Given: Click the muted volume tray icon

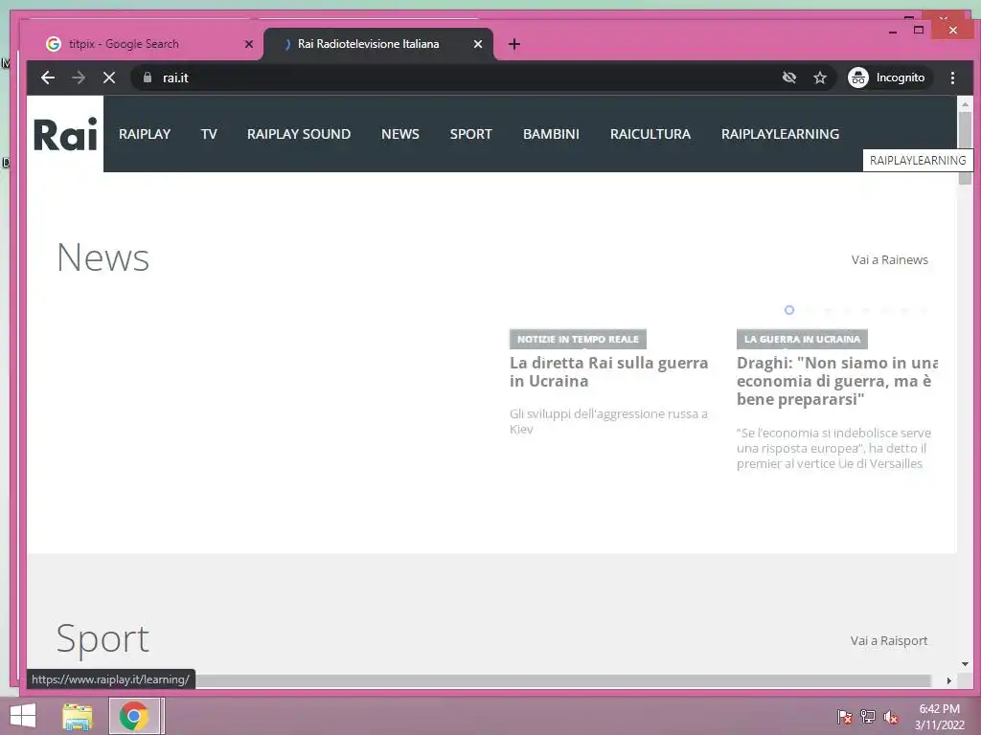Looking at the screenshot, I should tap(891, 717).
